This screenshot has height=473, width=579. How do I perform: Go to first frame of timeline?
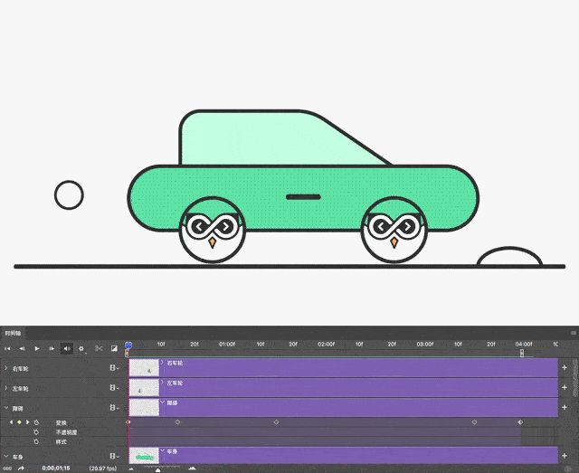click(x=7, y=348)
